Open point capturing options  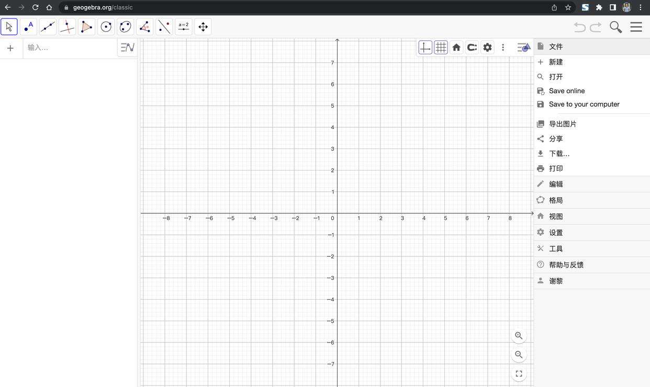[x=472, y=48]
